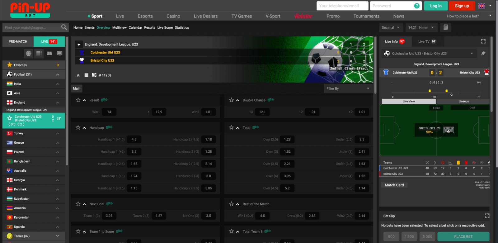Favorite the Result market star

tap(78, 100)
